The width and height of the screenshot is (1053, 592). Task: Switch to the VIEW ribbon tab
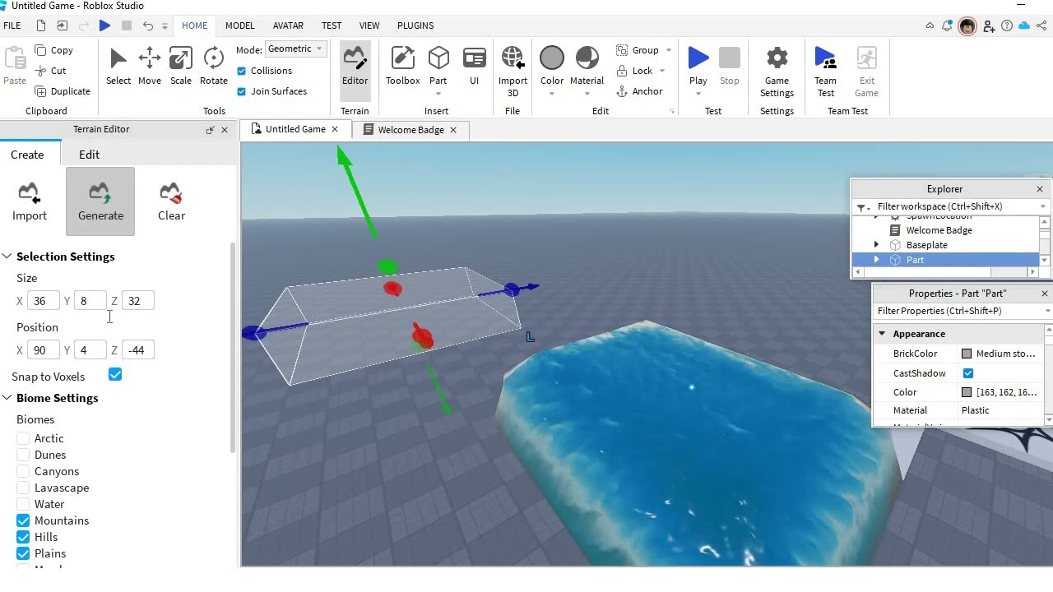369,25
